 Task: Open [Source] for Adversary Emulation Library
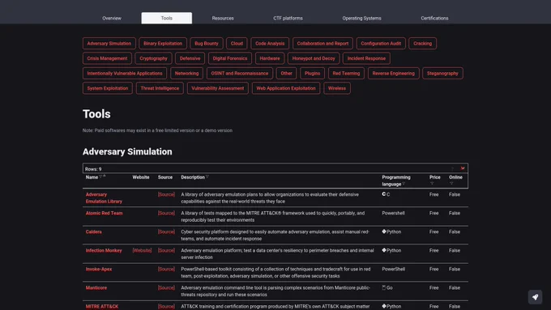click(166, 194)
